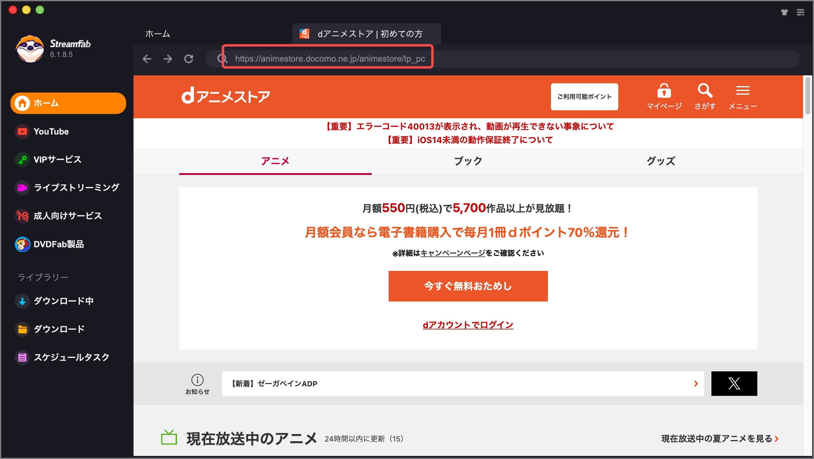Open DVDFab製品 in the sidebar
The width and height of the screenshot is (814, 459).
49,244
